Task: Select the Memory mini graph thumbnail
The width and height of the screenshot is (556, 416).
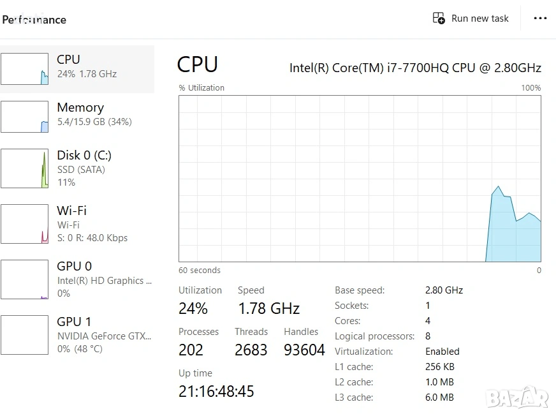Action: 24,116
